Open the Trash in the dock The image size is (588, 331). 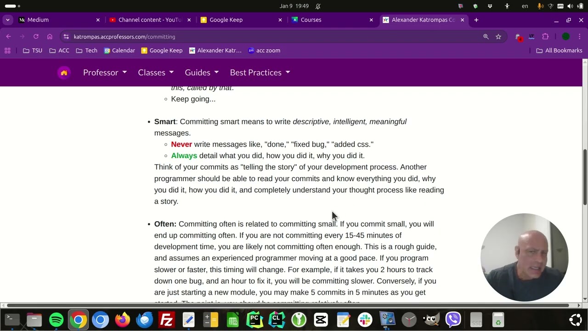498,319
